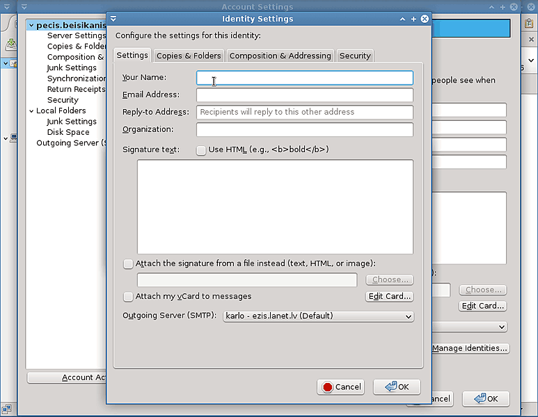Expand folder arrow in background mail window

point(6,138)
